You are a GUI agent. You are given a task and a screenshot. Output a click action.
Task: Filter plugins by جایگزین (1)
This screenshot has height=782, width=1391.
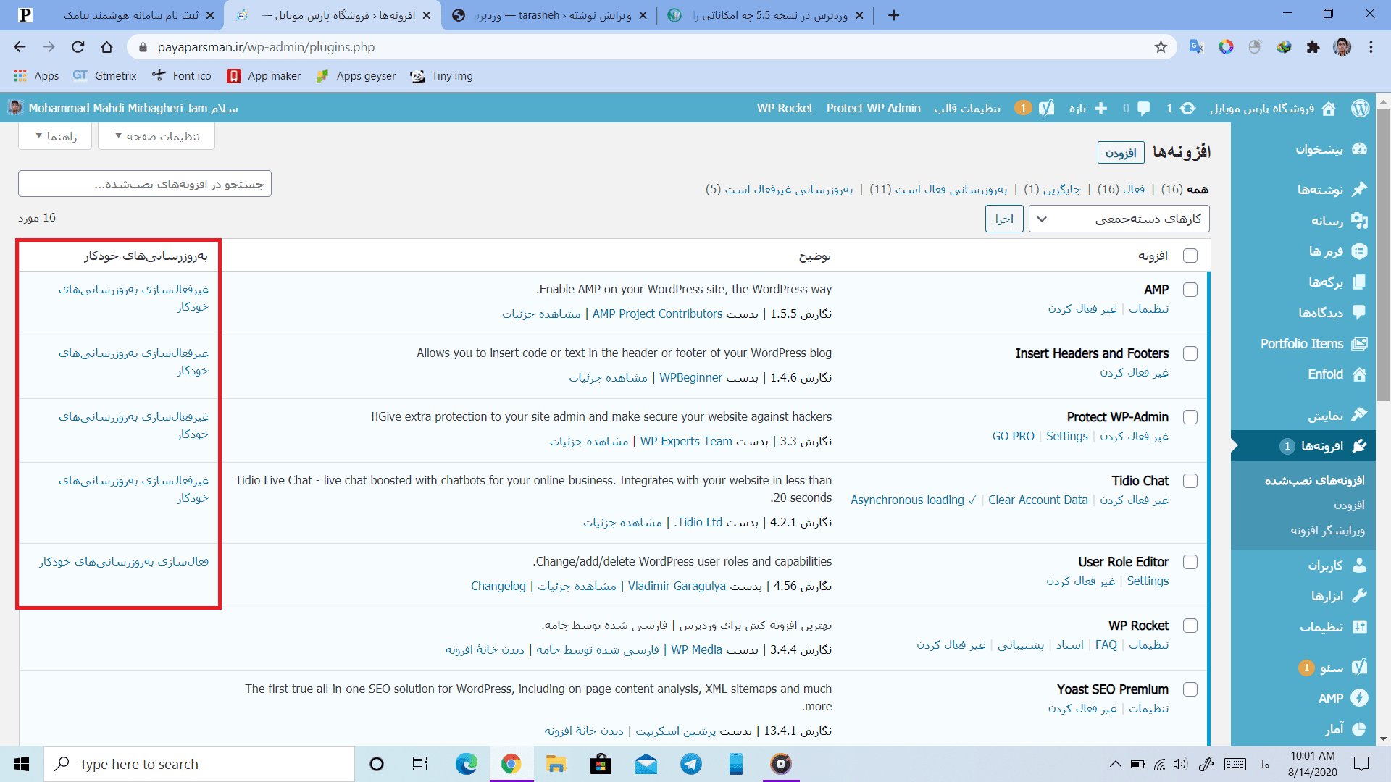[x=1052, y=189]
